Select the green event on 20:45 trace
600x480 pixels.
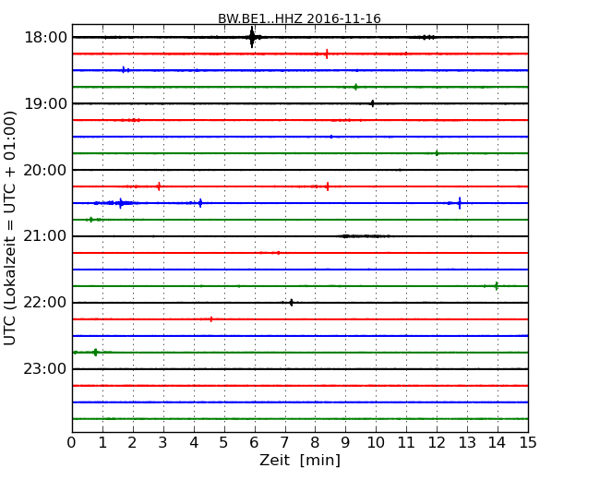click(x=90, y=220)
